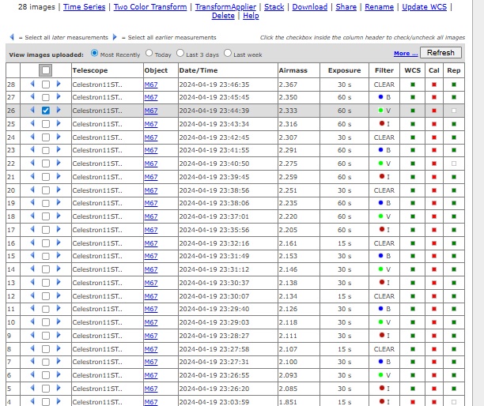
Task: Click the right arrow in row 20
Action: (x=58, y=190)
